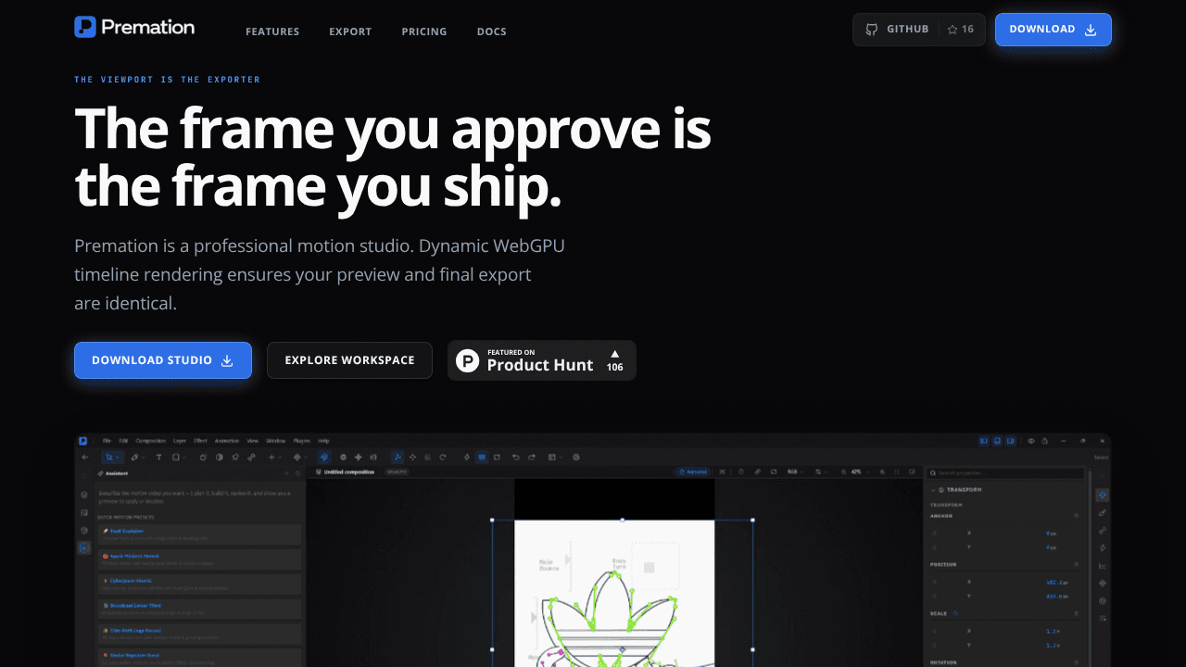The height and width of the screenshot is (667, 1186).
Task: Click the plus icon in Assistant panel header
Action: [x=286, y=473]
